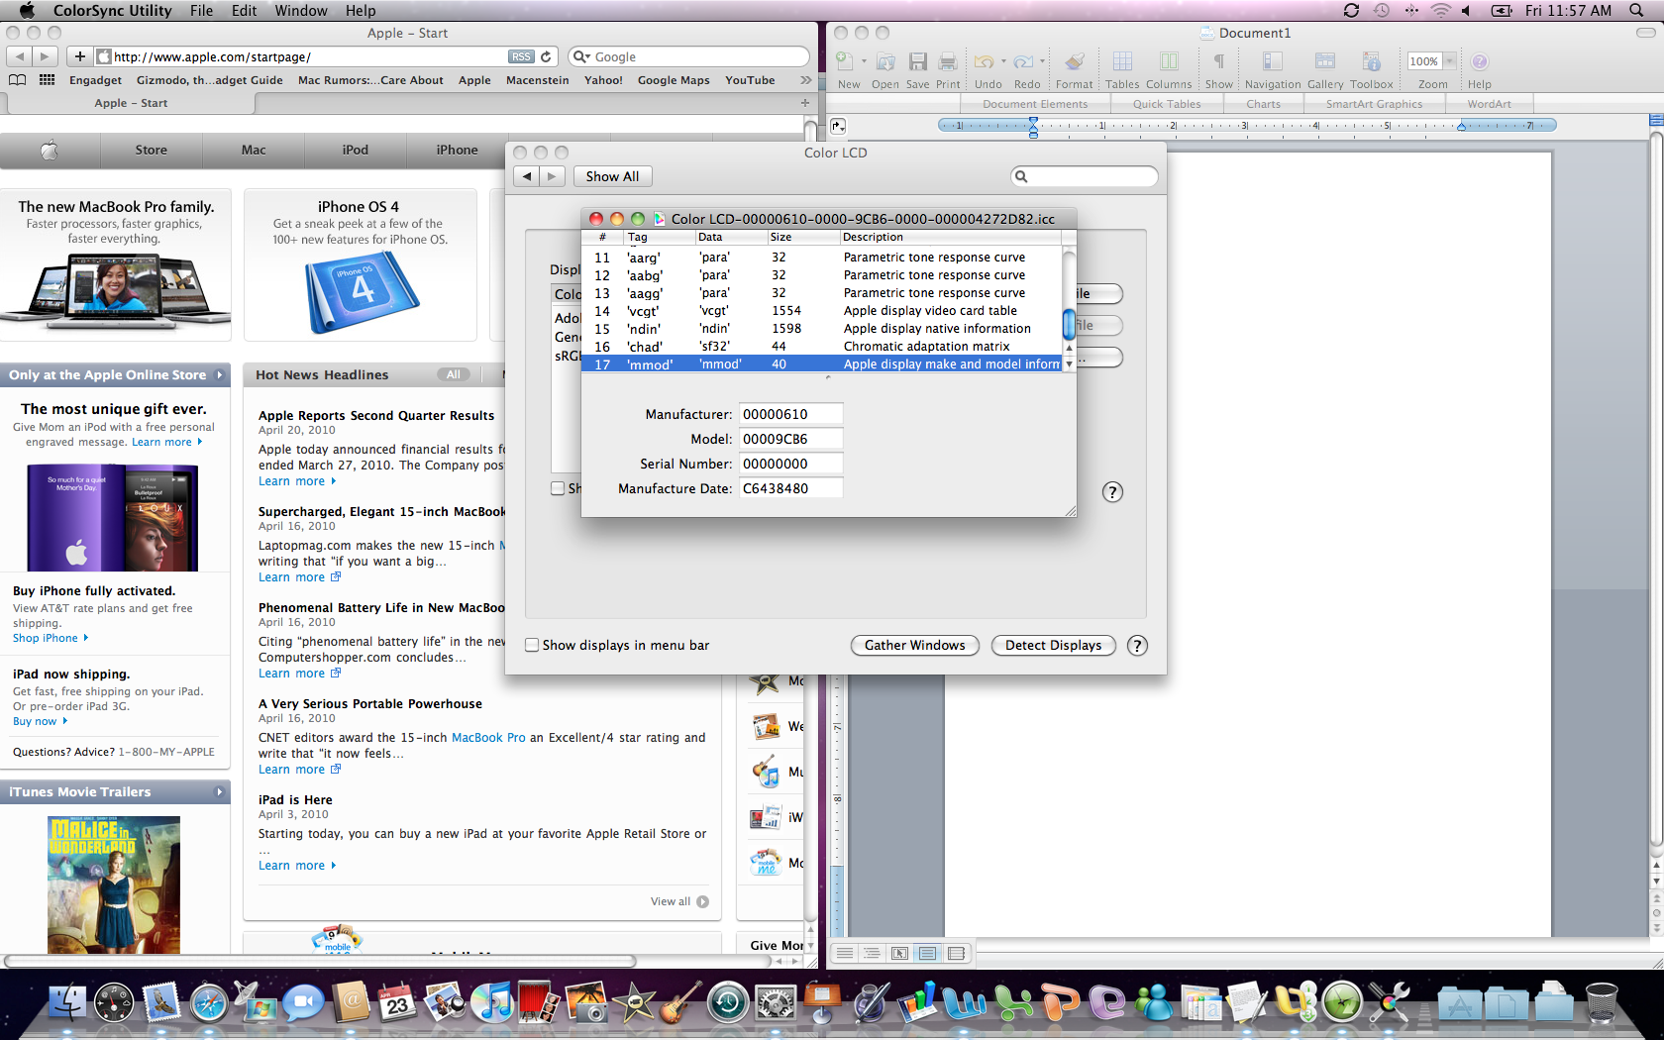Switch Word to Draft view button

tap(844, 953)
